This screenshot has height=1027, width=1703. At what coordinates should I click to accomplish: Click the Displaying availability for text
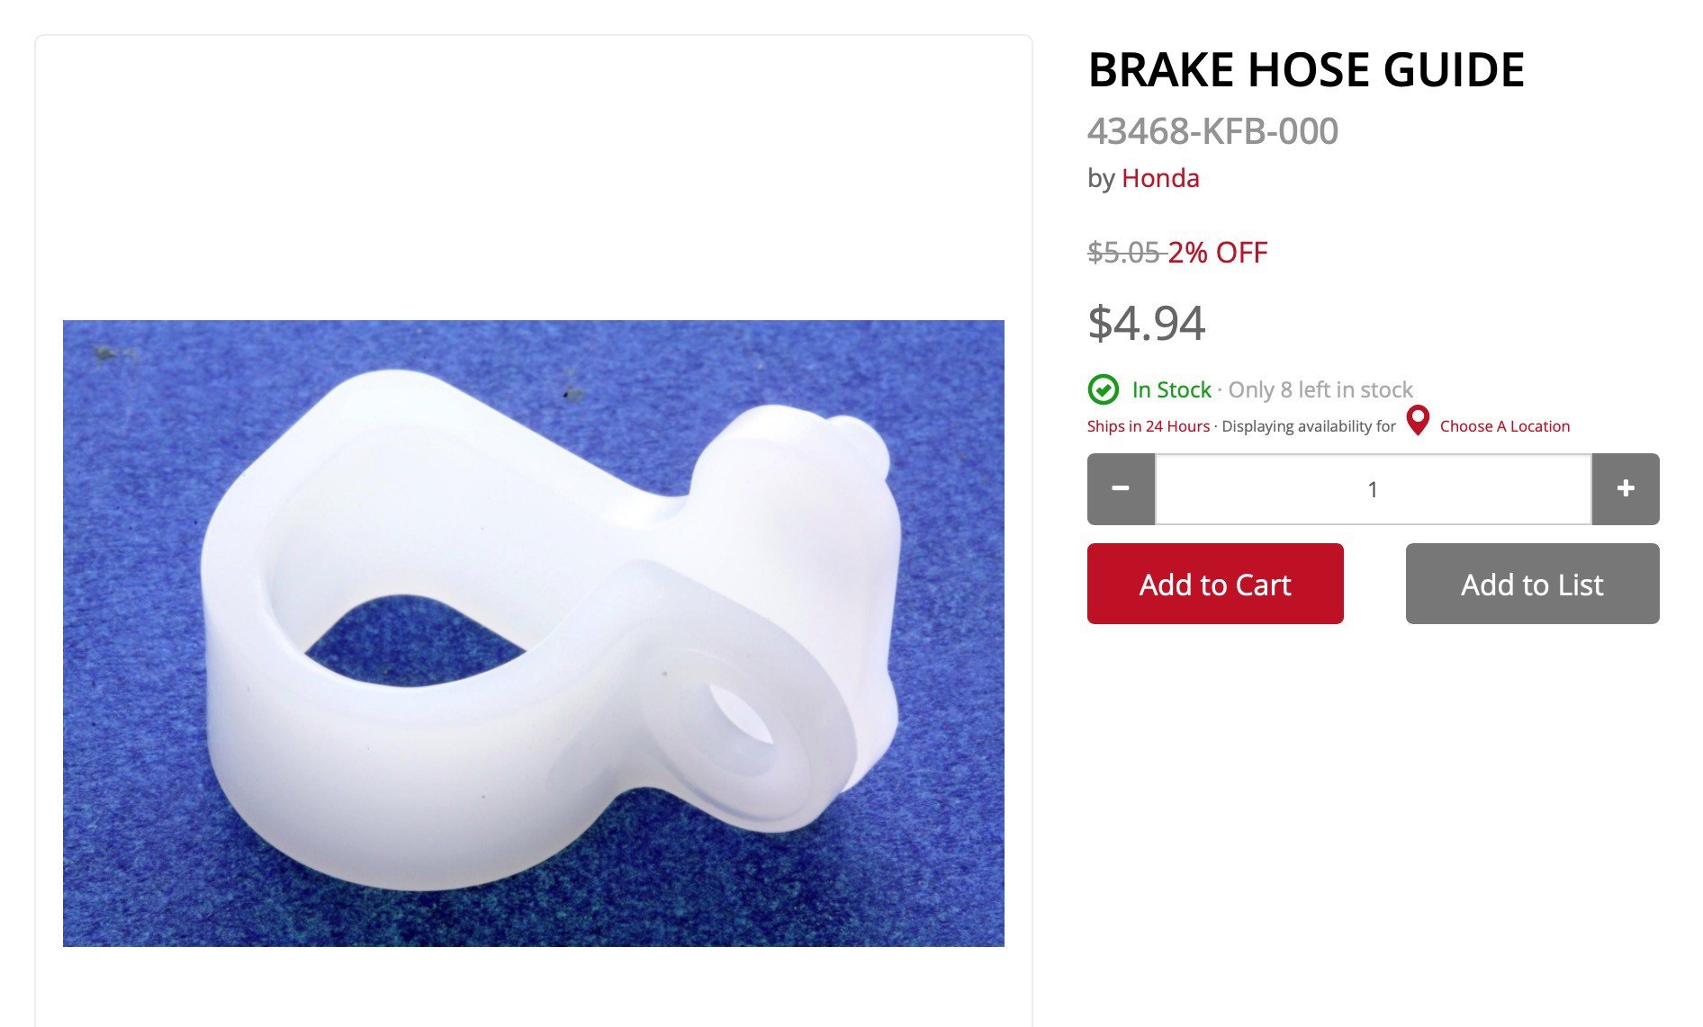(x=1309, y=426)
